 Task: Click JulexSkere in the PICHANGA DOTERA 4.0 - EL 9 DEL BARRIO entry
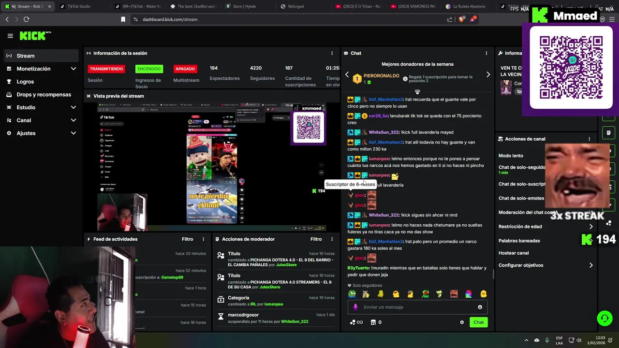coord(286,265)
